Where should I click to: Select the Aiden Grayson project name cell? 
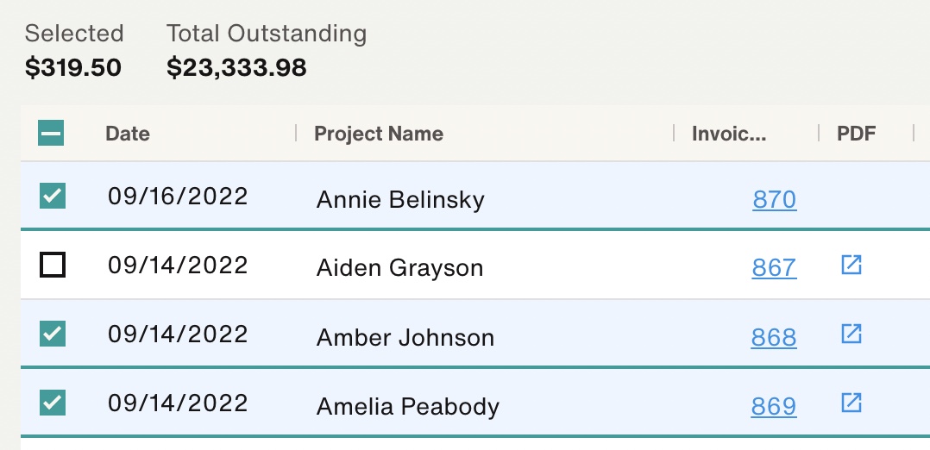coord(399,268)
